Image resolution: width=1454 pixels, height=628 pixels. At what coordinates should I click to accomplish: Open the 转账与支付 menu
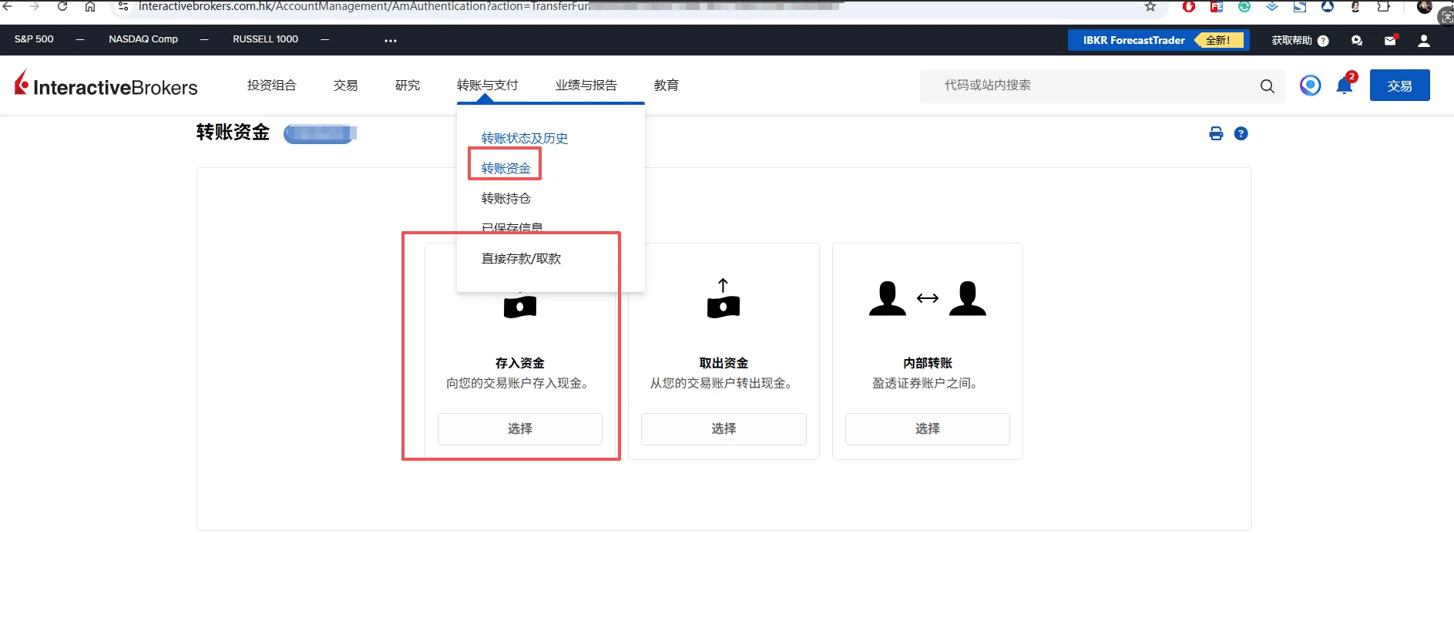pos(487,85)
